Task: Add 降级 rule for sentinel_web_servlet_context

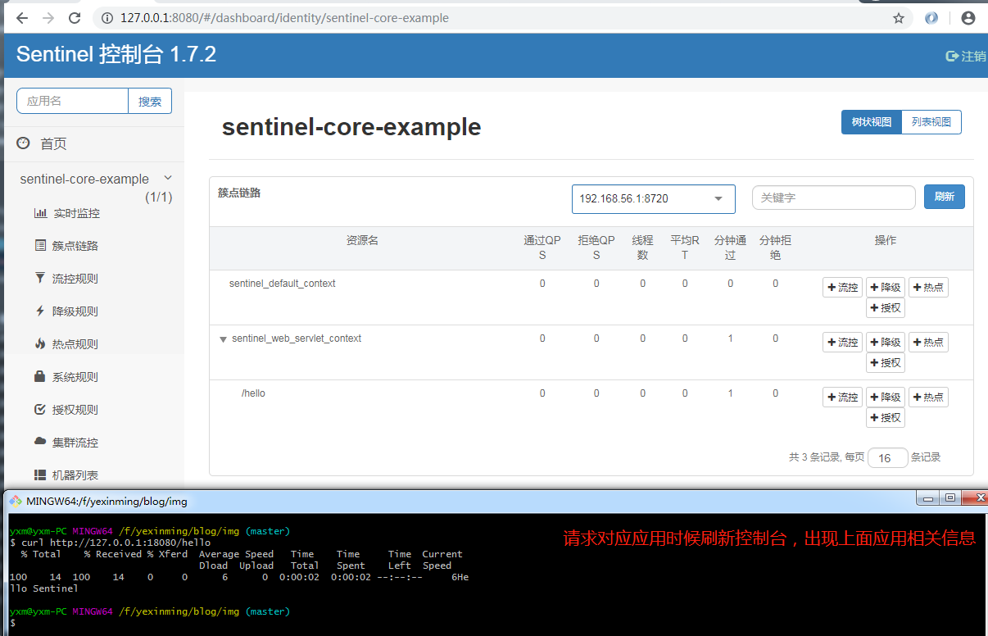Action: pos(886,343)
